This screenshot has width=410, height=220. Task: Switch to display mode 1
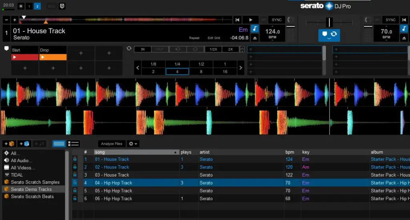(29, 6)
